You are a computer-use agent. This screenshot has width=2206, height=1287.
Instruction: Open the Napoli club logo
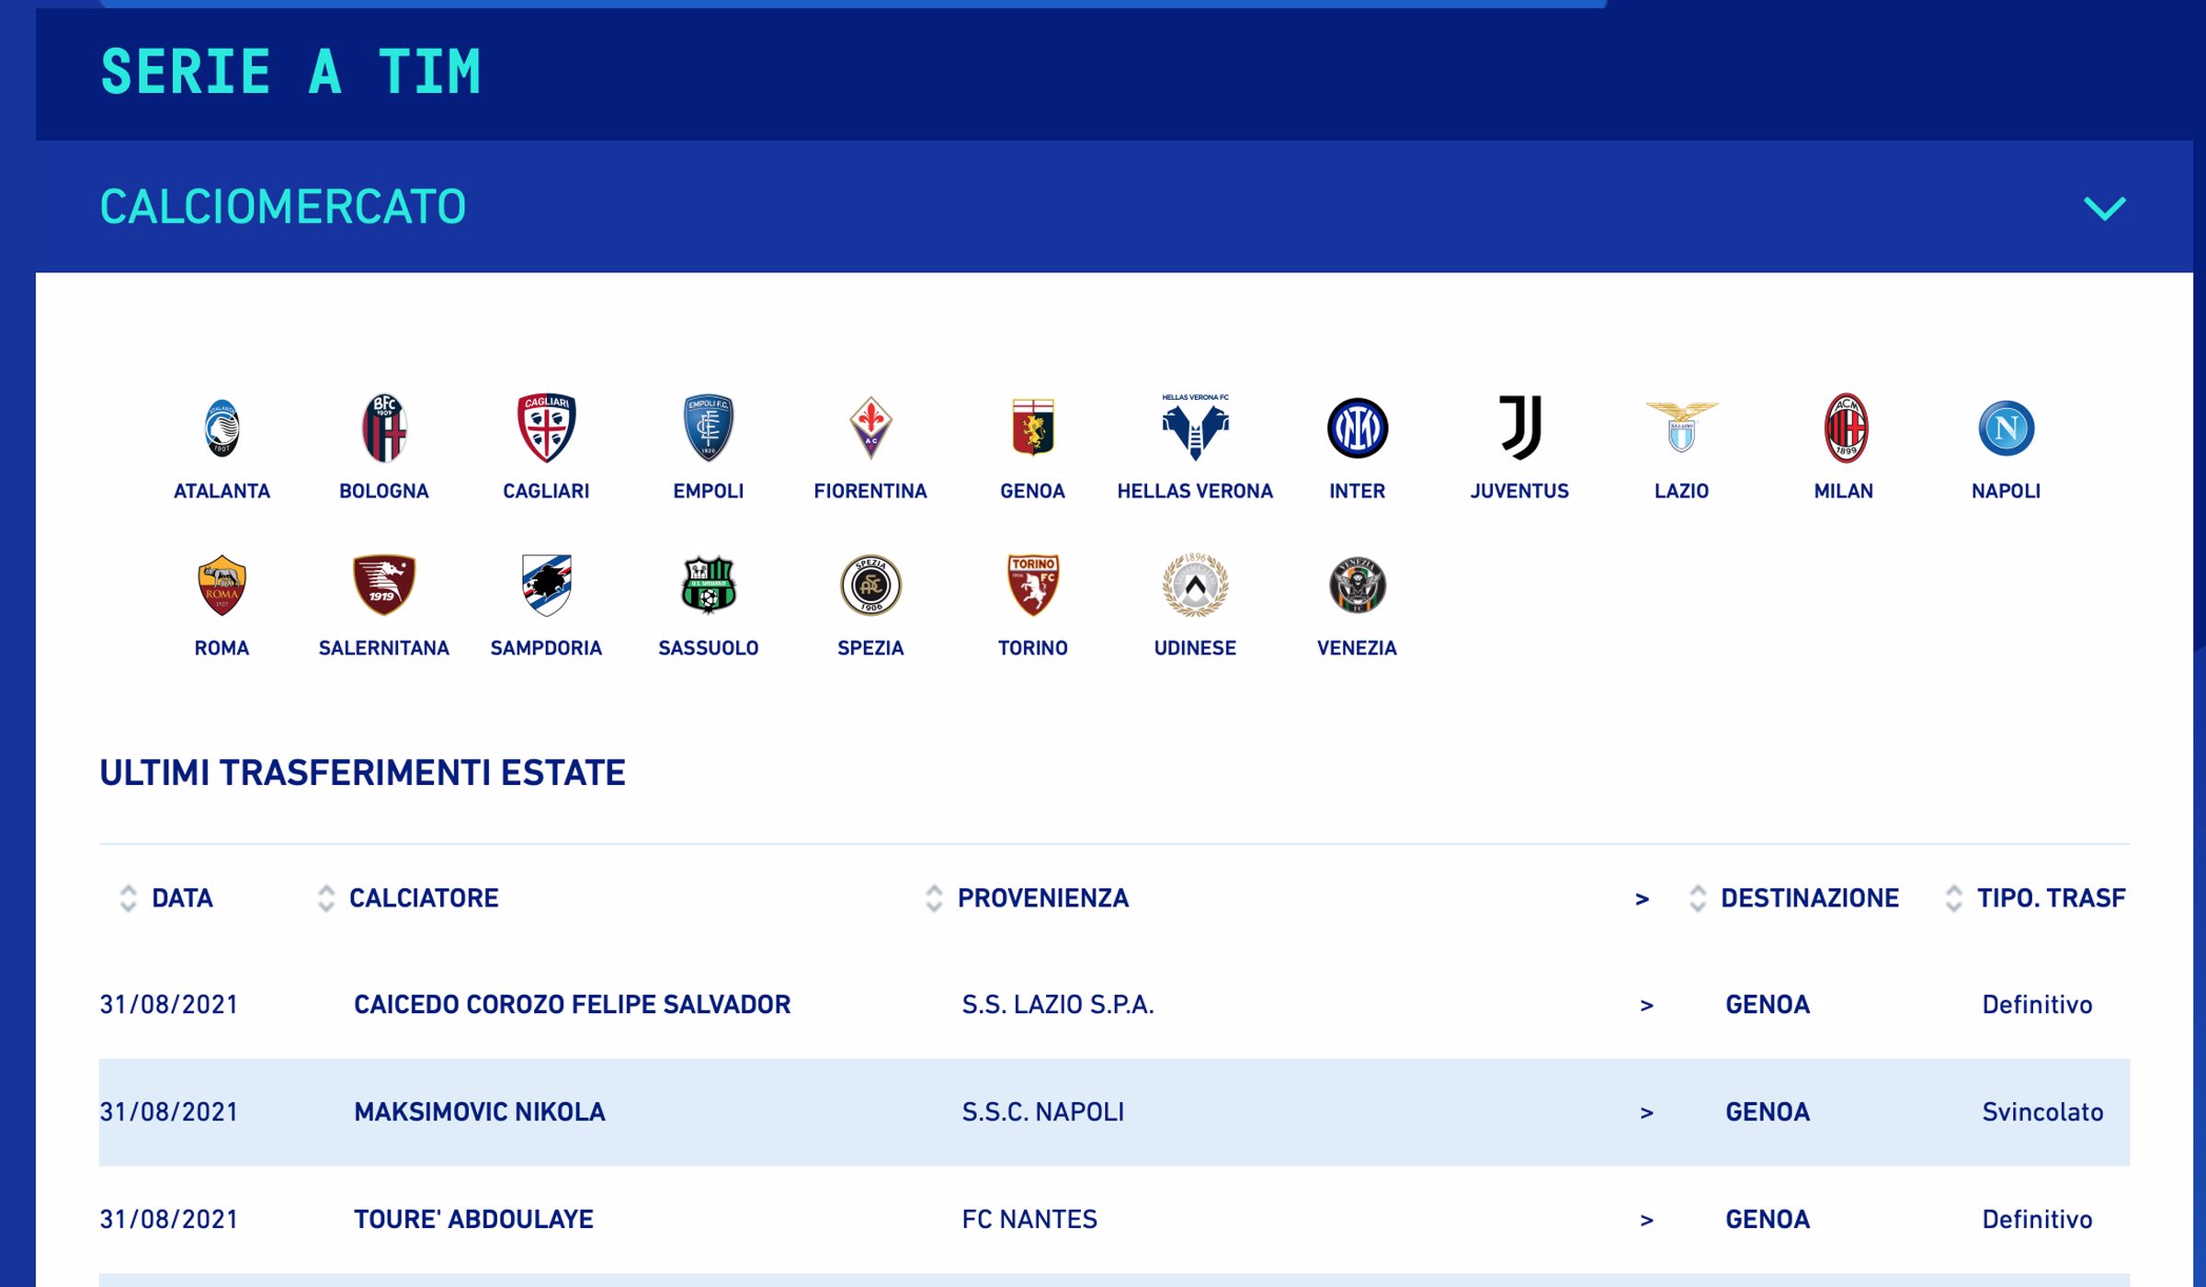click(x=2006, y=428)
